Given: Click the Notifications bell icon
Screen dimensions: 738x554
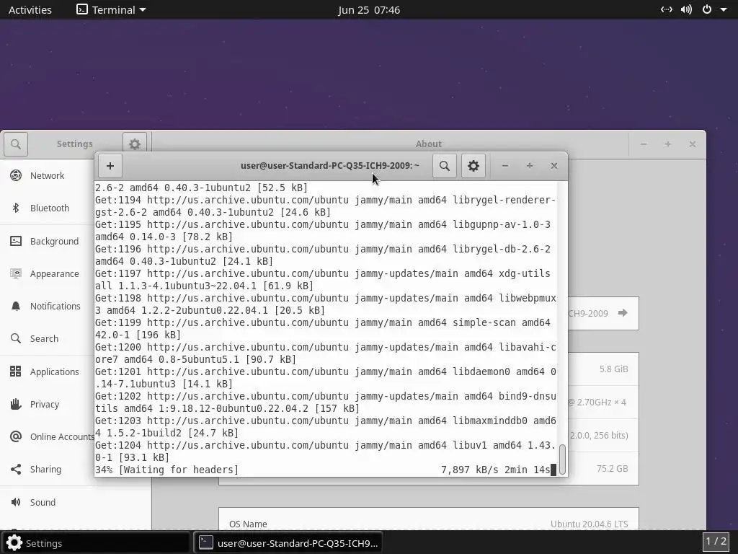Looking at the screenshot, I should [16, 306].
